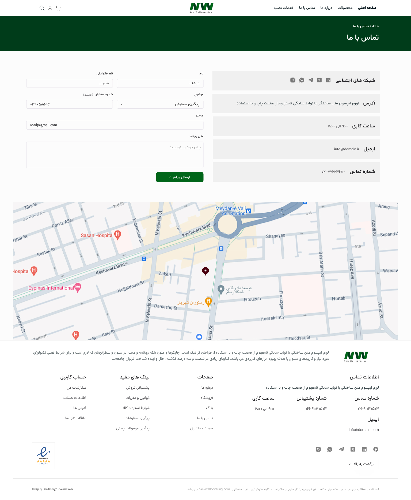Open the user account icon
The width and height of the screenshot is (411, 500).
(x=50, y=8)
